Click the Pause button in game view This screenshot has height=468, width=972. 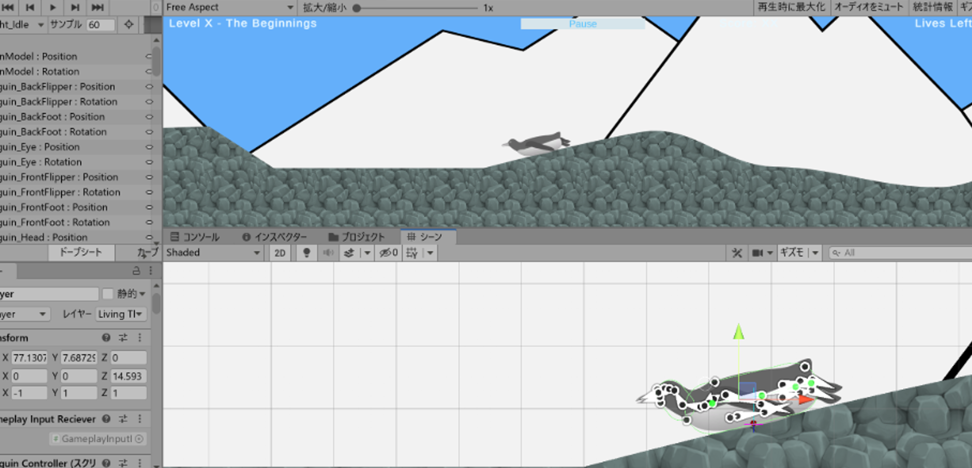coord(582,24)
